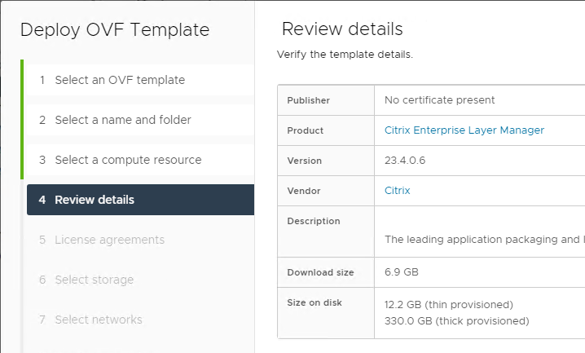This screenshot has width=585, height=353.
Task: Click the Version value 23.4.0.6
Action: click(405, 161)
